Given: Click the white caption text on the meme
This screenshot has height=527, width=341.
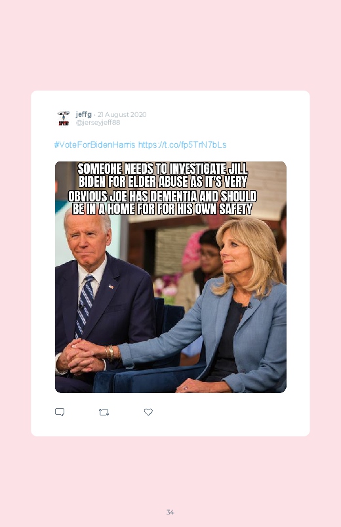Looking at the screenshot, I should coord(163,189).
